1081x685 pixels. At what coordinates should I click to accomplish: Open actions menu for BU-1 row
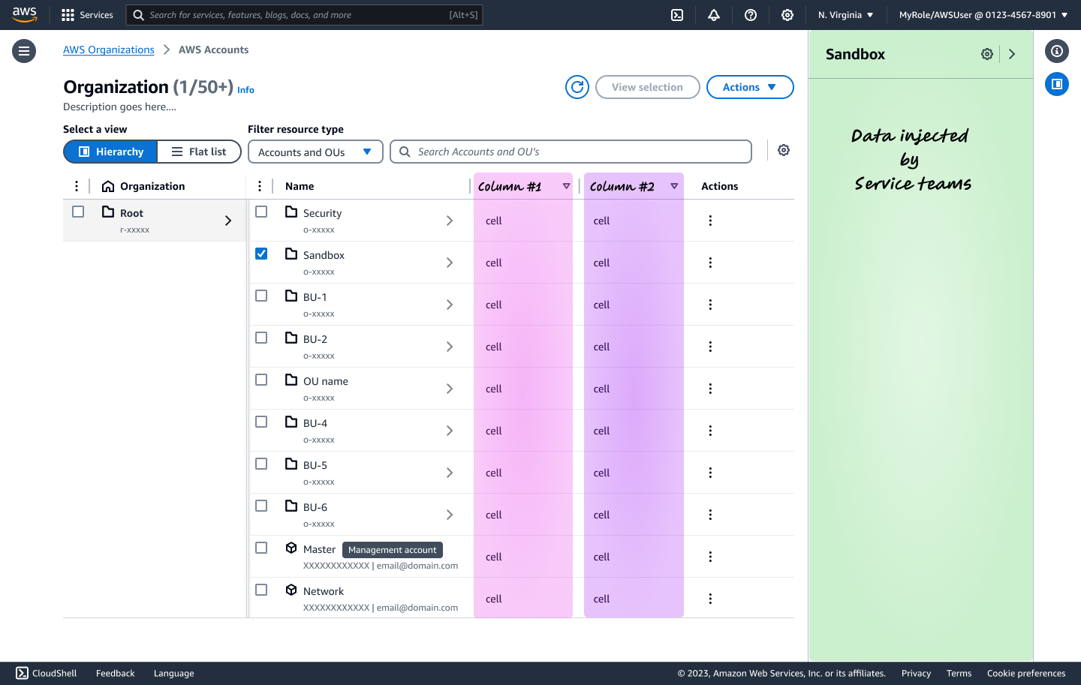pos(710,305)
